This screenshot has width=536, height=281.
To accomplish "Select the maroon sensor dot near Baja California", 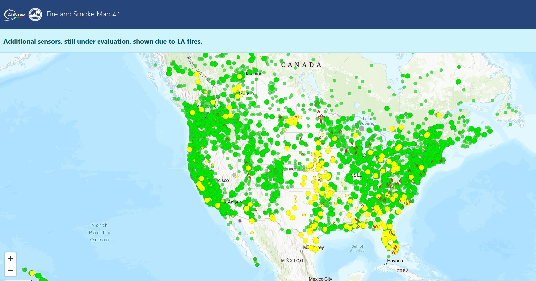I will [x=240, y=221].
